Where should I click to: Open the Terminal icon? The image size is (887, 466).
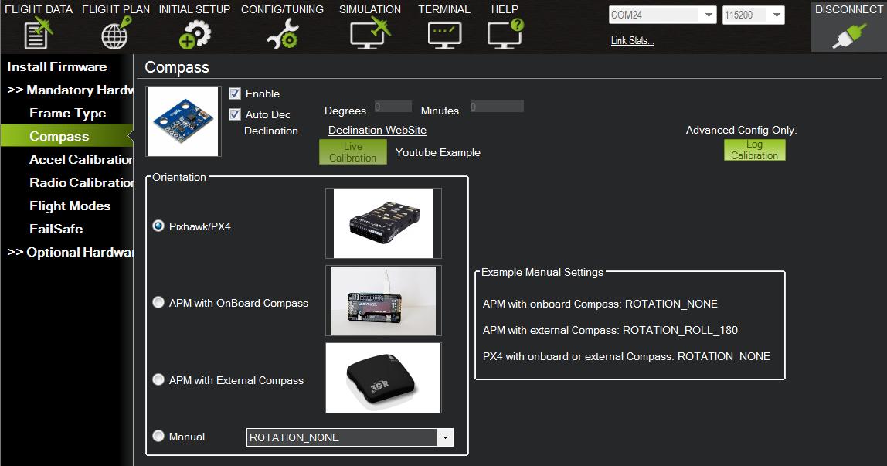click(x=444, y=34)
